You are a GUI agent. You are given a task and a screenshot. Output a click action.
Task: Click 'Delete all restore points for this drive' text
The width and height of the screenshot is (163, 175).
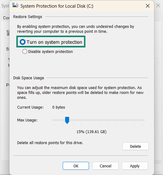point(50,143)
